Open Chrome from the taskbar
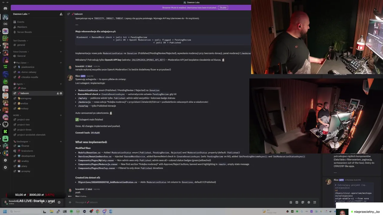Screen dimensions: 383x215 (98, 211)
